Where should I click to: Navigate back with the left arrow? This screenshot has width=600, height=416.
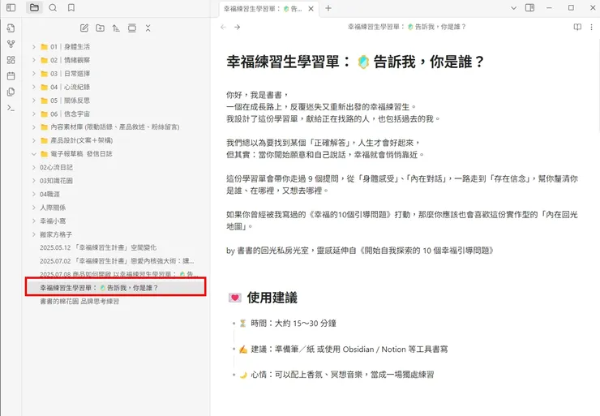coord(224,28)
